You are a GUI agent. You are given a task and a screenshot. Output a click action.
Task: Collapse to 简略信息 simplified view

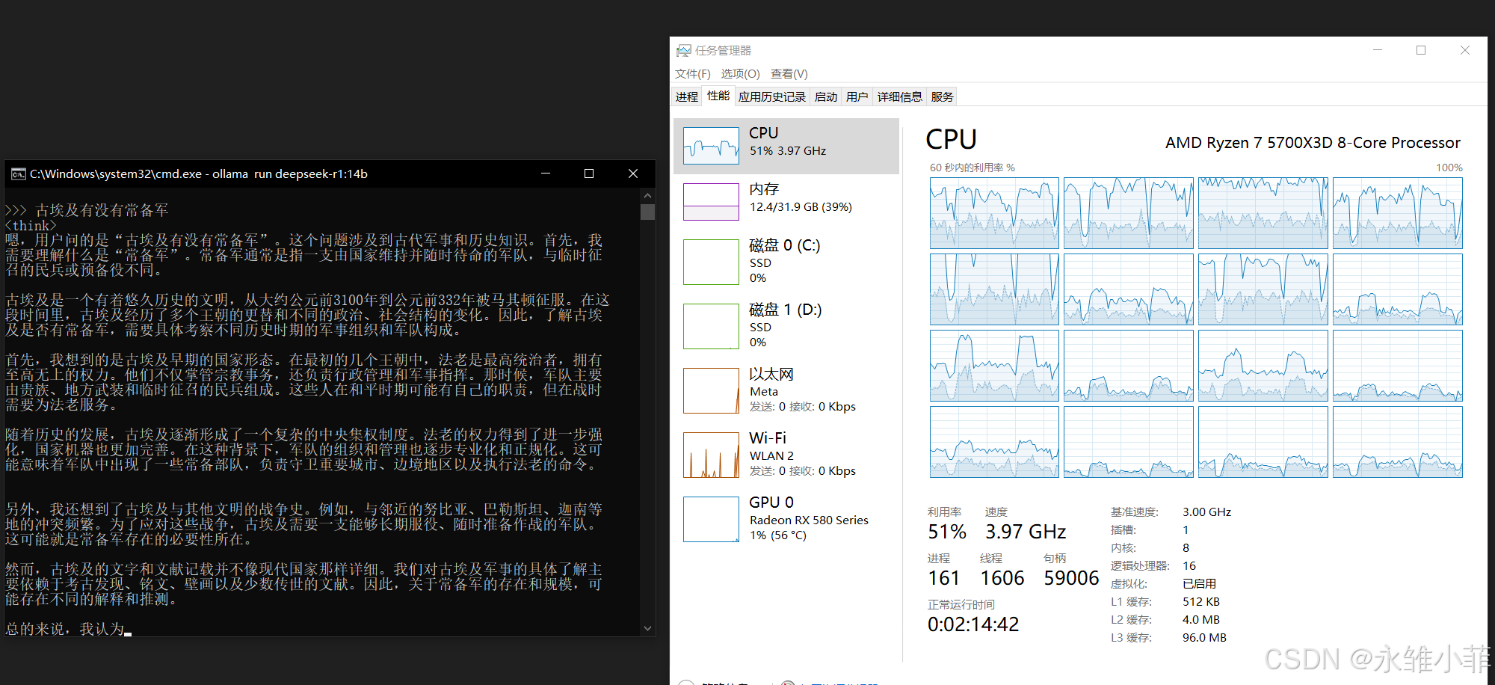pos(721,682)
